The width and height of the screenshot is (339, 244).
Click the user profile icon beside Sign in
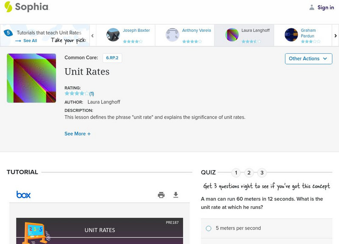point(311,7)
